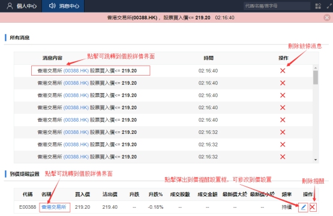Click the 所有消息 section heading
333x216 pixels.
point(20,38)
